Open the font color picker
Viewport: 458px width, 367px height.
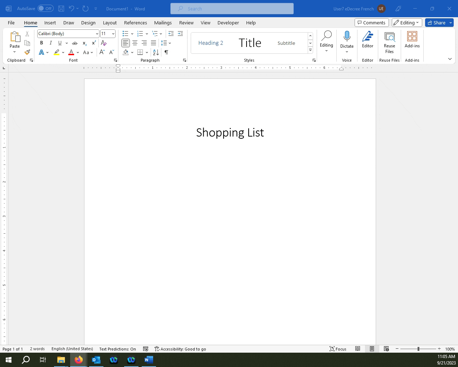point(71,52)
